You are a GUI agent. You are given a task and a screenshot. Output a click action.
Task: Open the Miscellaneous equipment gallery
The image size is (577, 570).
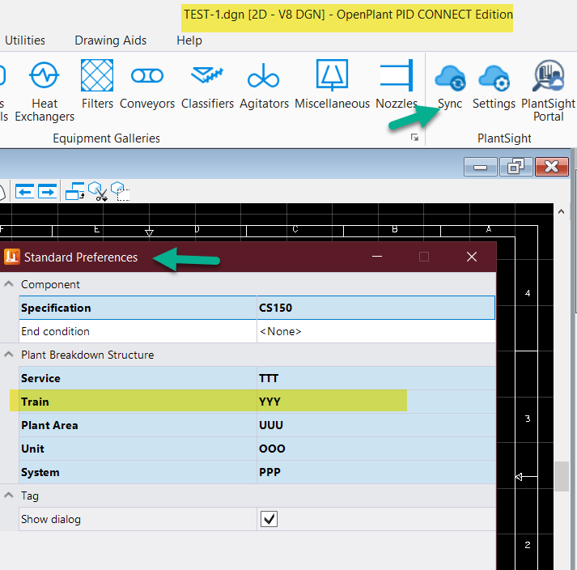[332, 85]
